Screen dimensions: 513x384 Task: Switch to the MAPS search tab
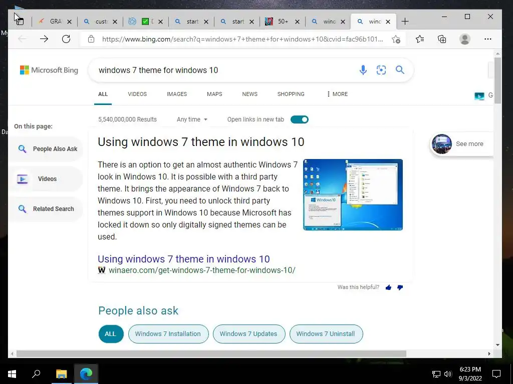point(214,94)
